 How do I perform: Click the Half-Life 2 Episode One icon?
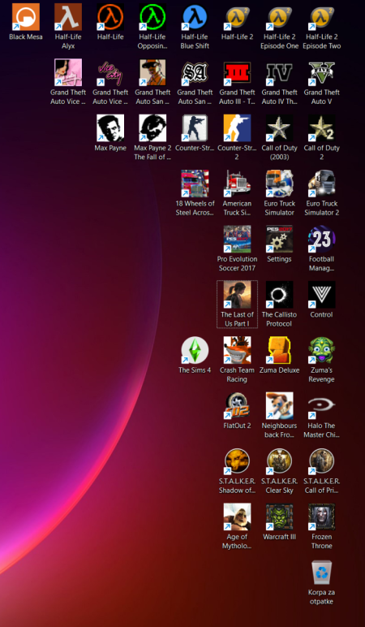pyautogui.click(x=280, y=17)
